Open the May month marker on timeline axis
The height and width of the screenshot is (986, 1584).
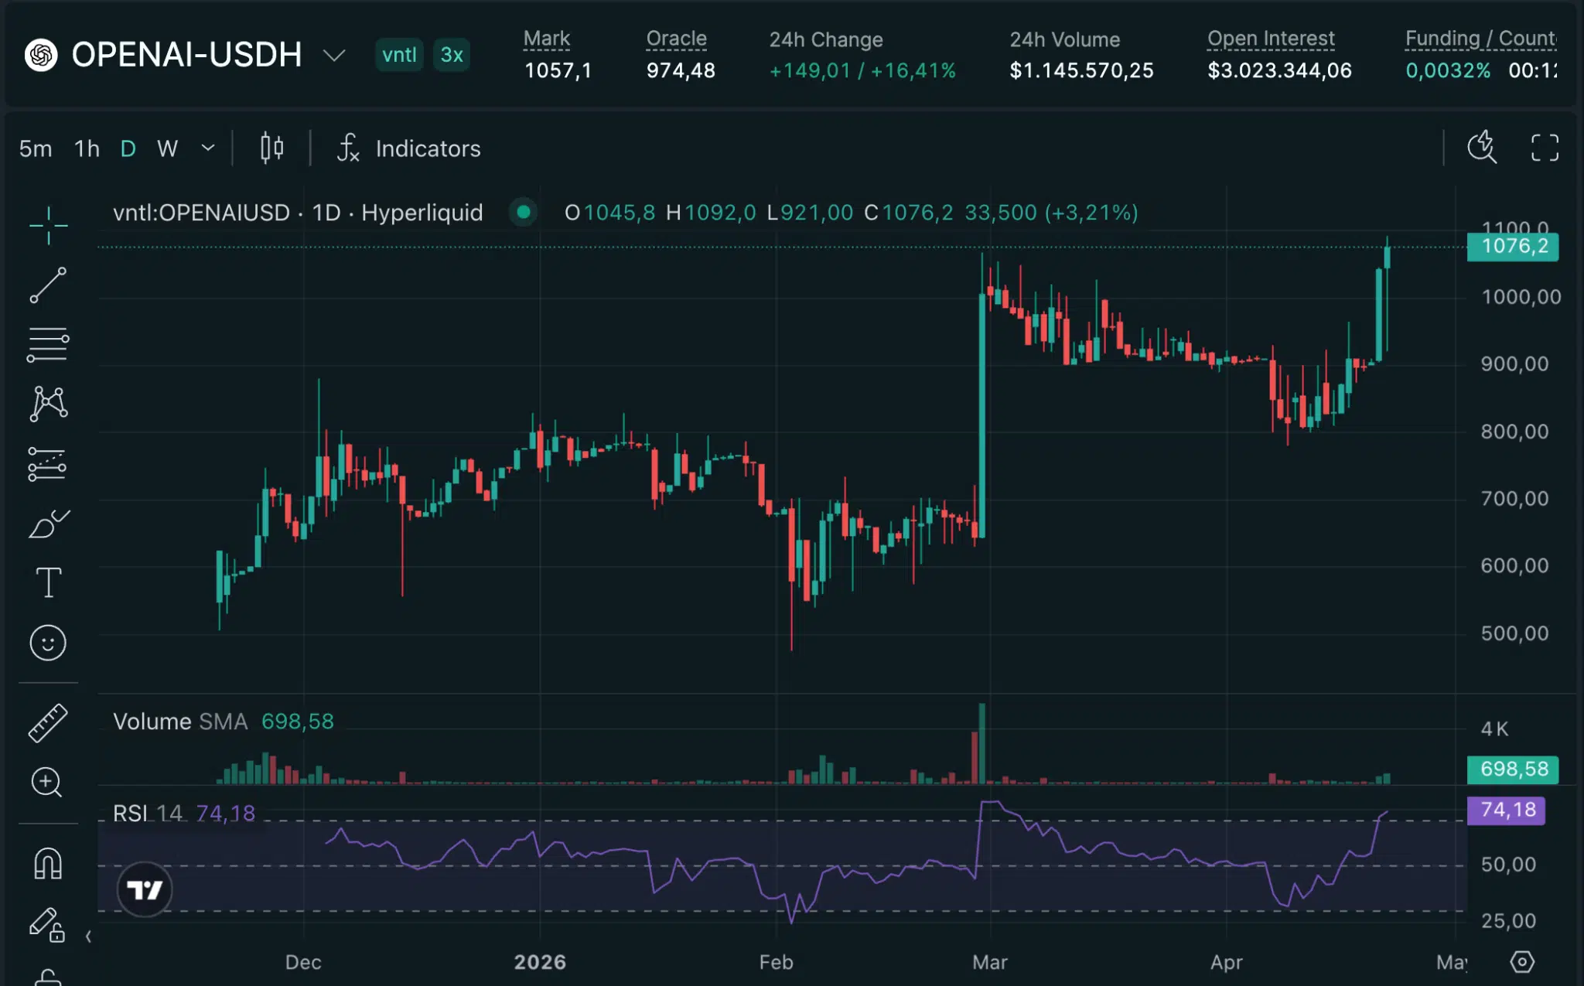click(1452, 962)
